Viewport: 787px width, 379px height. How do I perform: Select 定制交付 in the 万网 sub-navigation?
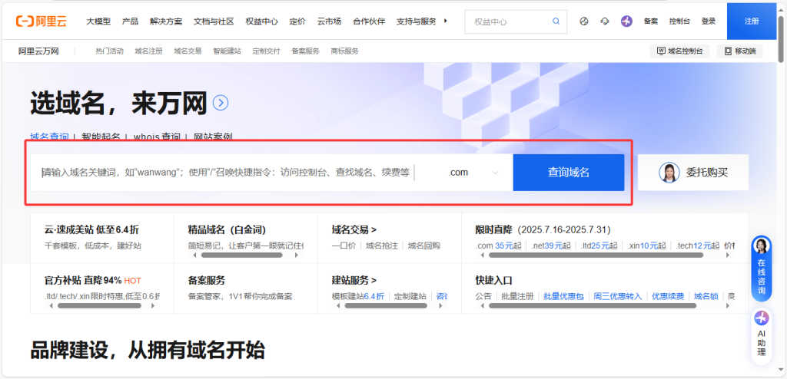pyautogui.click(x=266, y=51)
